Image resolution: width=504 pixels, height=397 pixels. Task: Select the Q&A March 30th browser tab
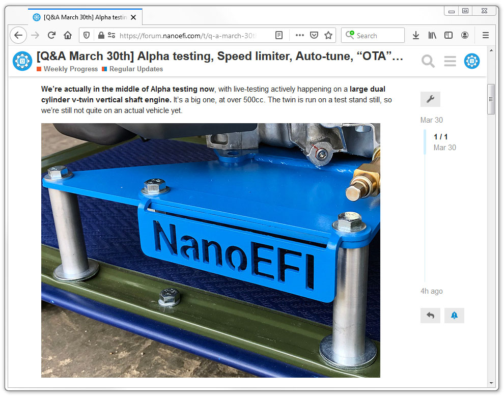85,17
